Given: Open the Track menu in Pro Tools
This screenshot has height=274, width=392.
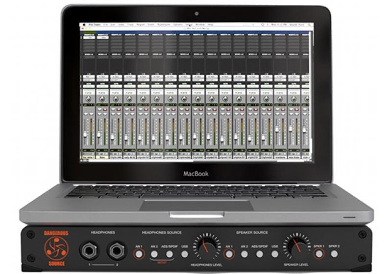Looking at the screenshot, I should pyautogui.click(x=130, y=24).
